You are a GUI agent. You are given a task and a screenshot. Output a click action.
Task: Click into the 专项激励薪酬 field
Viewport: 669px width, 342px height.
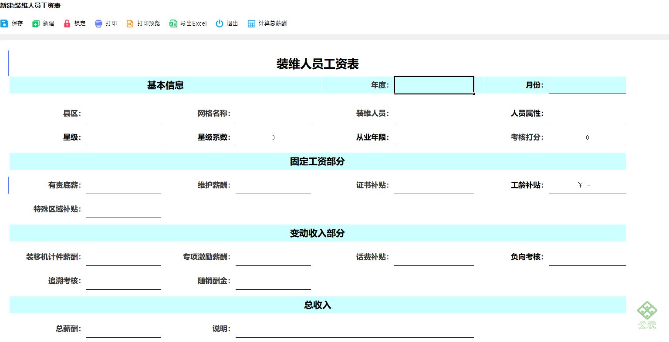point(273,257)
